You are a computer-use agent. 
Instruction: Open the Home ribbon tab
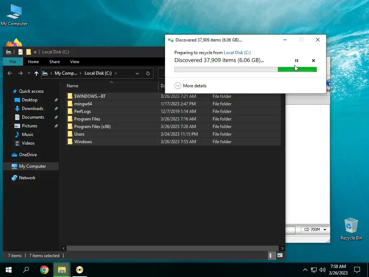point(34,62)
